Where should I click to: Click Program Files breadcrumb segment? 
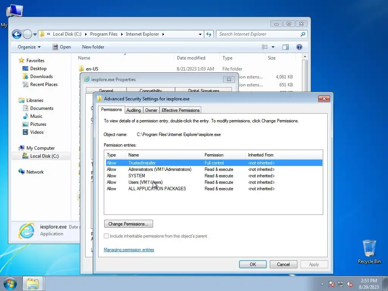point(104,34)
